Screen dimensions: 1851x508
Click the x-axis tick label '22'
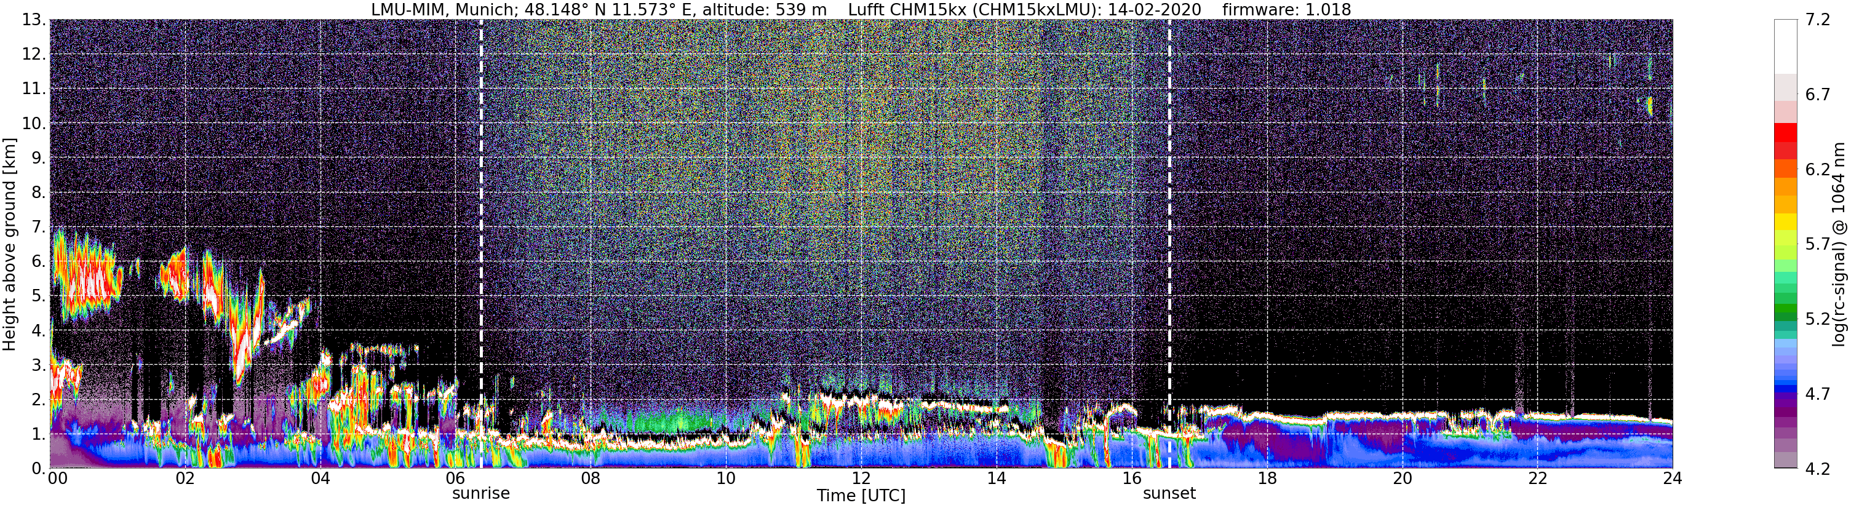point(1537,478)
